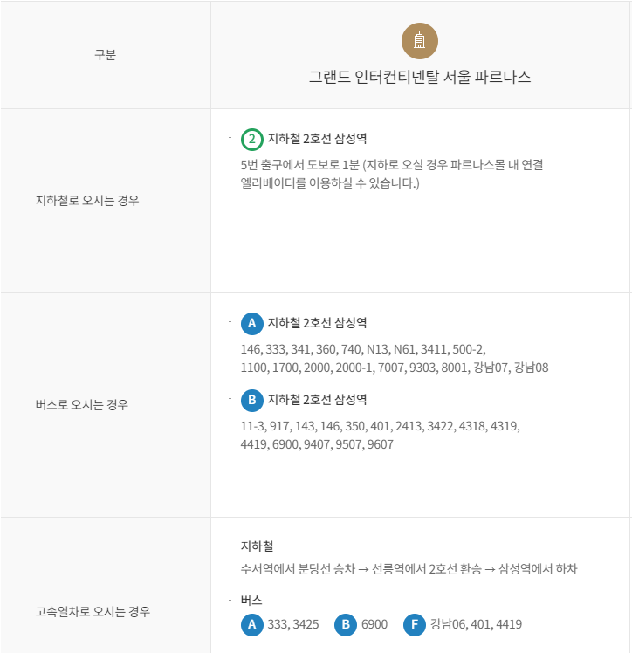Click bus list starting with 146, 333, 341
The image size is (632, 653).
click(x=395, y=358)
